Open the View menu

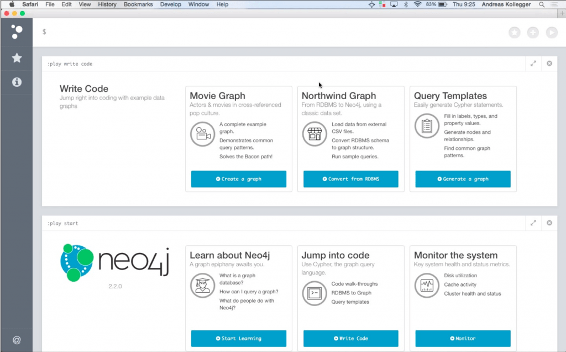(x=85, y=4)
